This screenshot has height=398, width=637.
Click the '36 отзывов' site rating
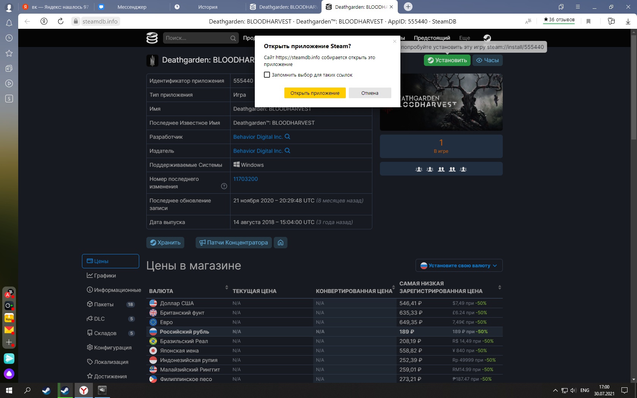(559, 20)
